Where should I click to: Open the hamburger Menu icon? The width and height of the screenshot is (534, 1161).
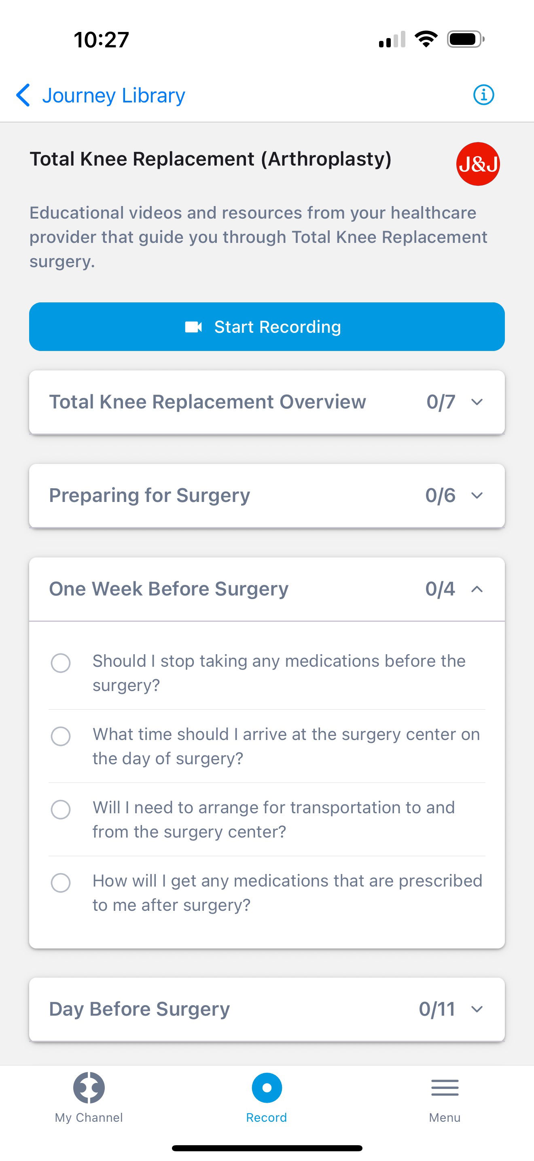[x=445, y=1088]
